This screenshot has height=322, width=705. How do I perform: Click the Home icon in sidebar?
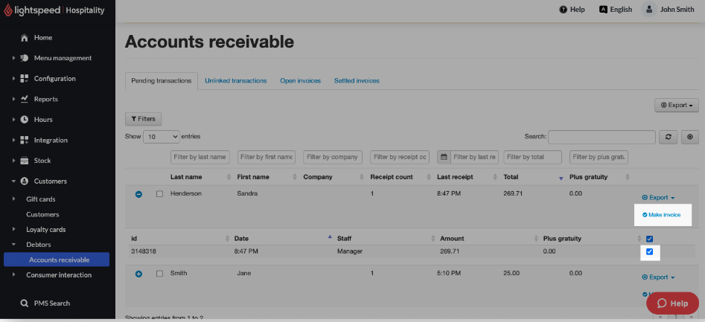(25, 38)
